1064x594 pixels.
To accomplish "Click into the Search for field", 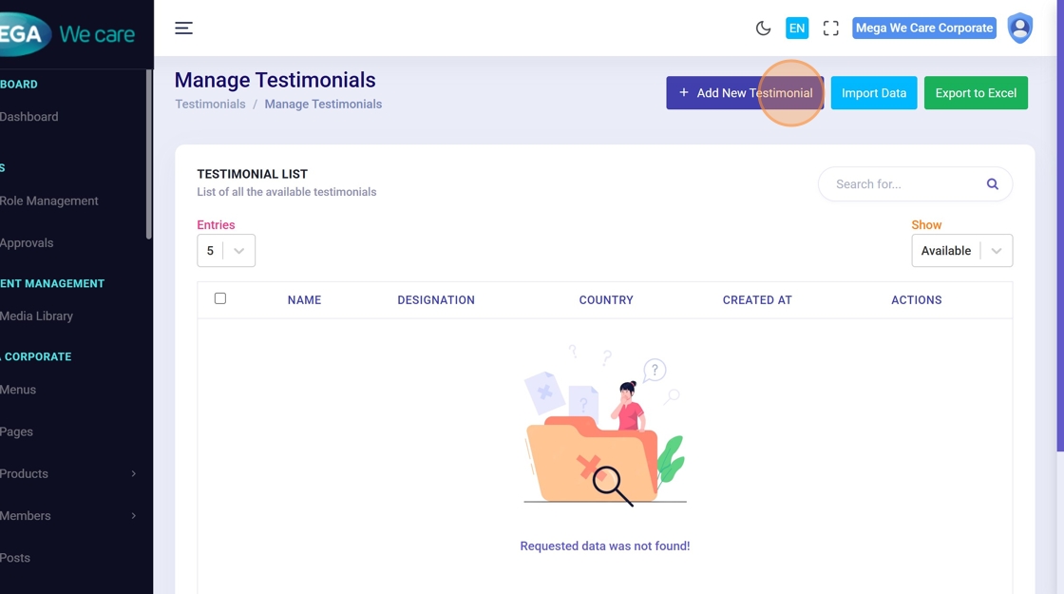I will (902, 184).
